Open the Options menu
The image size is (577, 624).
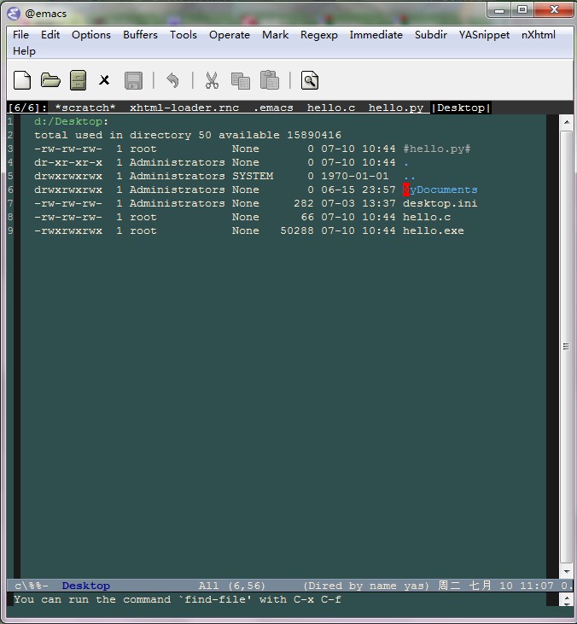[x=91, y=35]
